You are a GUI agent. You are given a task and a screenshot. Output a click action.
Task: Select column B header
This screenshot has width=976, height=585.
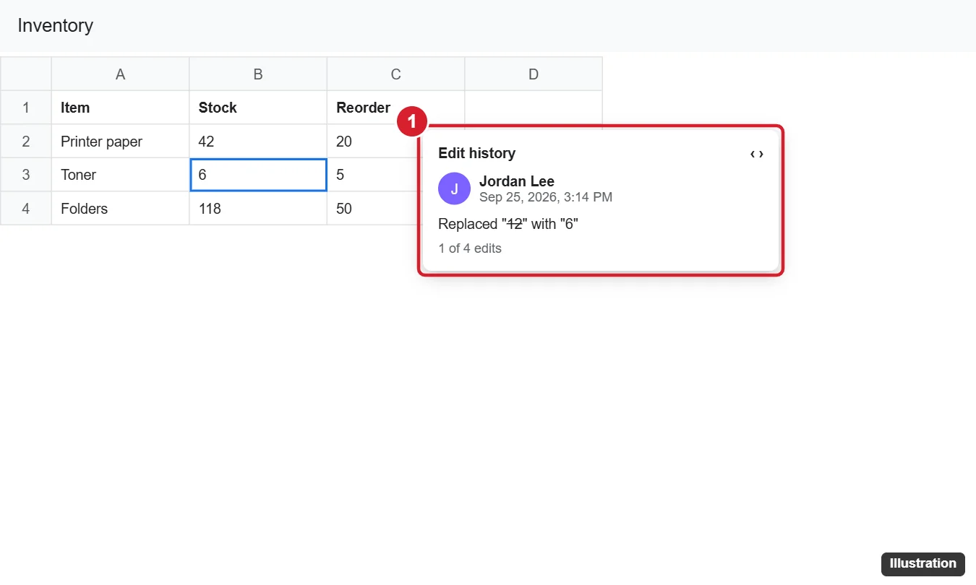coord(258,74)
